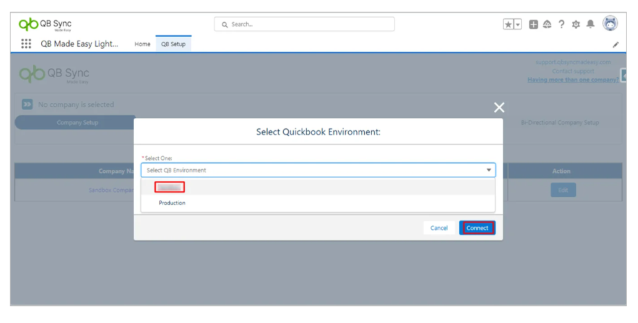
Task: Open the Setup gear icon
Action: tap(576, 24)
